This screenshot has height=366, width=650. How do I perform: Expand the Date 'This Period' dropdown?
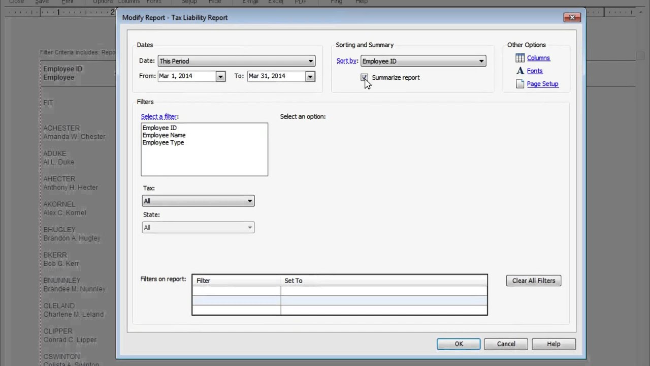coord(310,61)
